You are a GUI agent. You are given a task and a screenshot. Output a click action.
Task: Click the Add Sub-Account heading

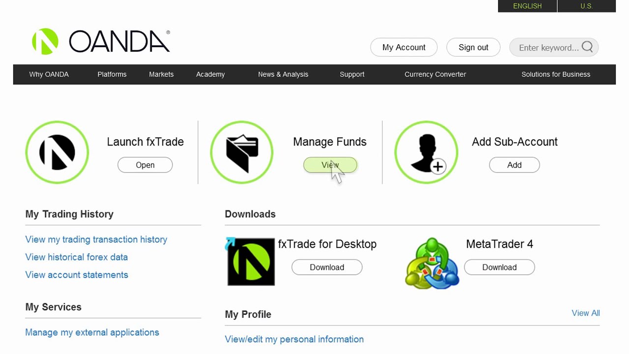(x=515, y=142)
